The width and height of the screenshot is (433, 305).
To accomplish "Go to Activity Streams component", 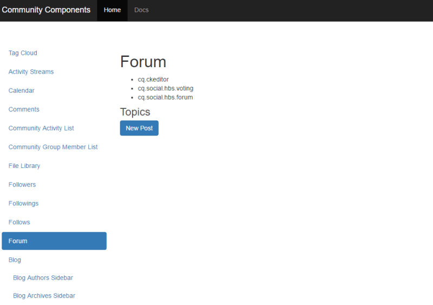I will click(31, 72).
